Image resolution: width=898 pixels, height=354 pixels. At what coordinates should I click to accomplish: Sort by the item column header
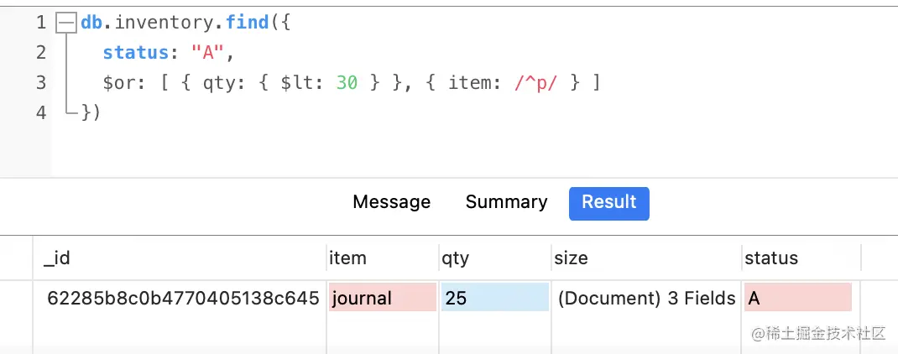[347, 258]
